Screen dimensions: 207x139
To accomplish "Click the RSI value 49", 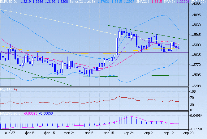I will (16, 90).
